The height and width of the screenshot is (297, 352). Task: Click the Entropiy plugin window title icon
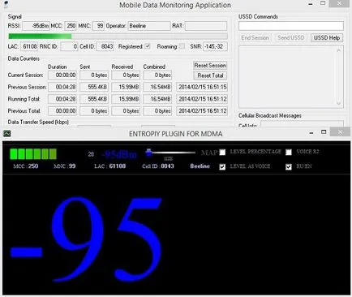pyautogui.click(x=6, y=133)
